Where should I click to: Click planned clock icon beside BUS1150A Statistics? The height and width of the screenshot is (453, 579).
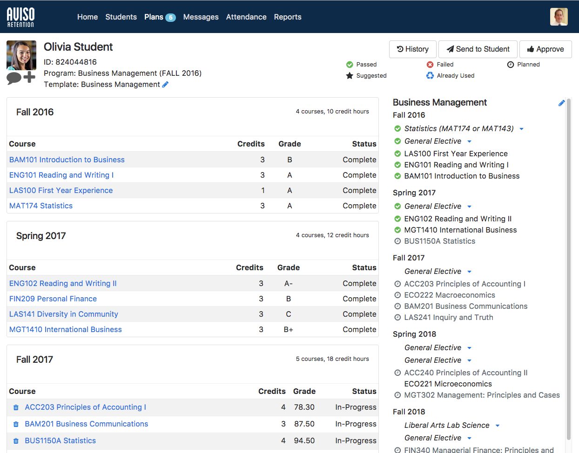[397, 241]
